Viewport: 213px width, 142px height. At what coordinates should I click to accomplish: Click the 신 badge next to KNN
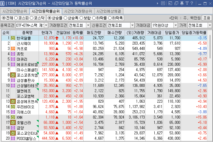click(13, 117)
